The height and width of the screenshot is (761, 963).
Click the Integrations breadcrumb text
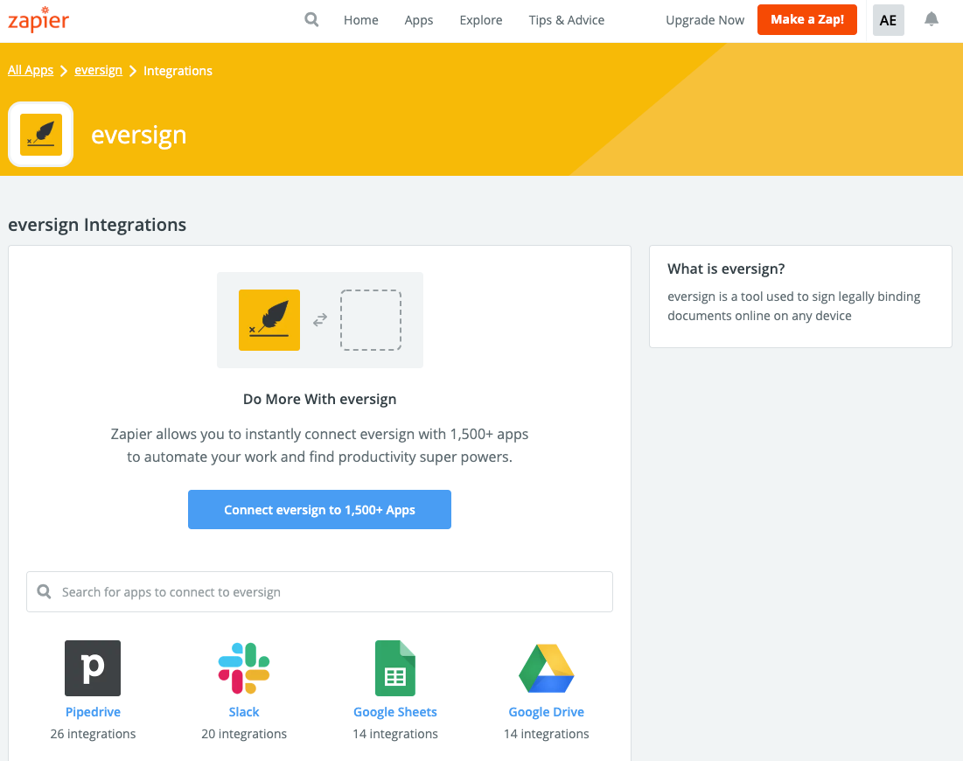pos(178,71)
